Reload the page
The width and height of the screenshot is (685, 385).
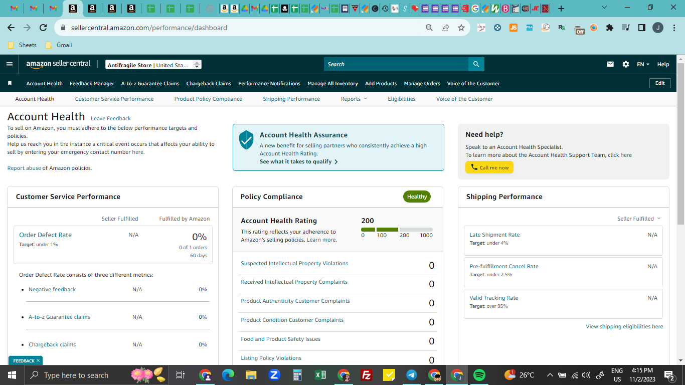(43, 28)
